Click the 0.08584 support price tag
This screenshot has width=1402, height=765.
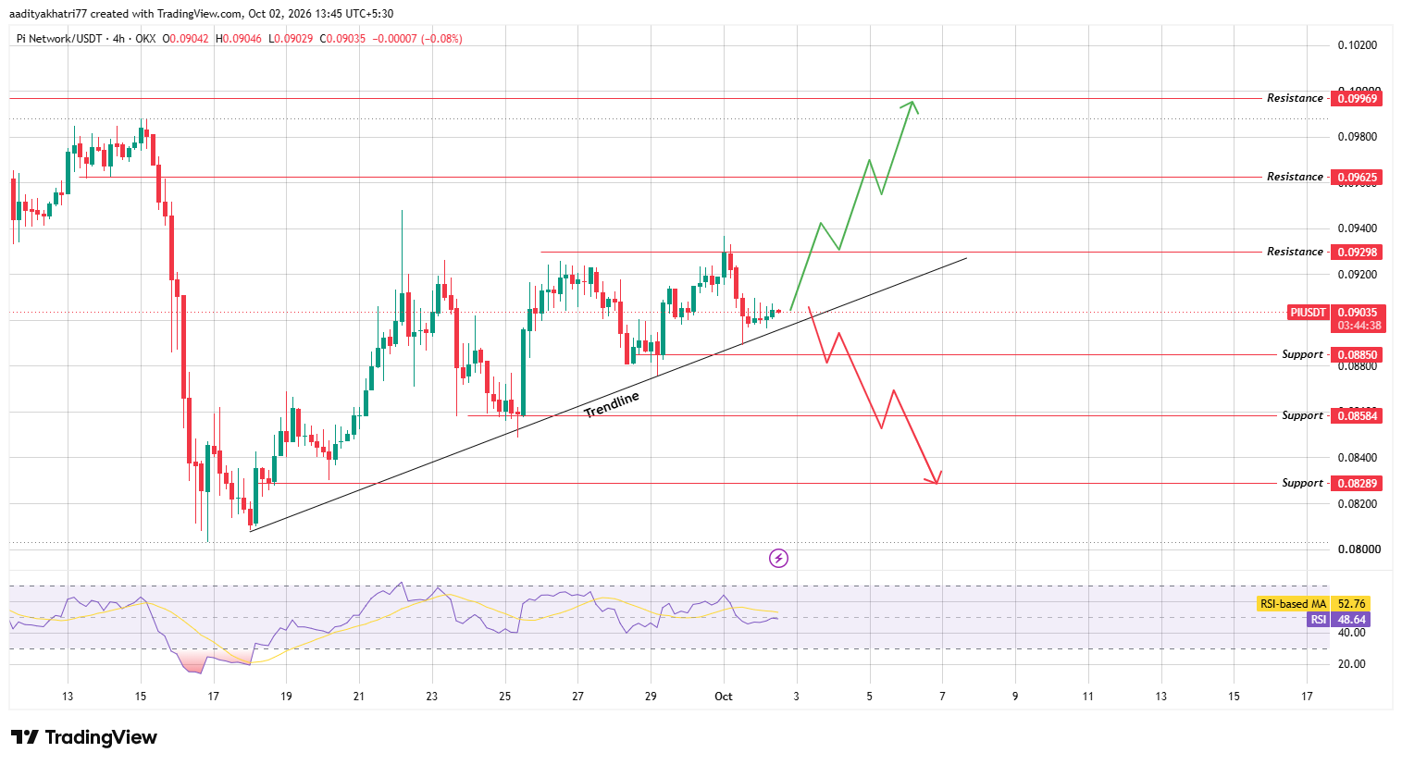click(1356, 415)
